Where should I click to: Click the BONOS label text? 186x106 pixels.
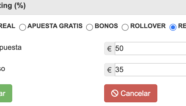click(x=106, y=26)
